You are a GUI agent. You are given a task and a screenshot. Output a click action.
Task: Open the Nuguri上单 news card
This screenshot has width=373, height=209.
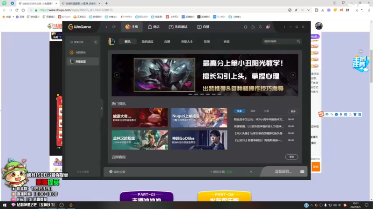[199, 118]
